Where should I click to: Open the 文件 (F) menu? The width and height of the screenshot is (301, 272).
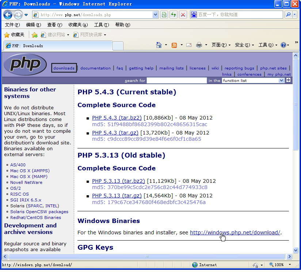(12, 25)
